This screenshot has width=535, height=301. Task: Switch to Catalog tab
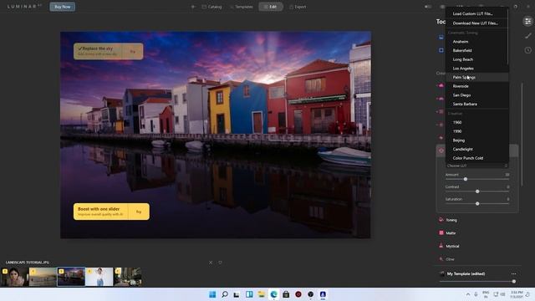[211, 7]
